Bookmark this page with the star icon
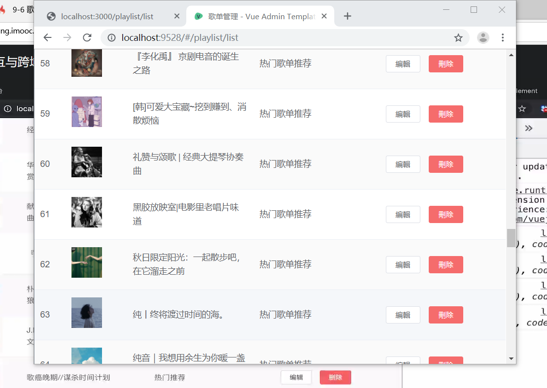The width and height of the screenshot is (547, 388). tap(458, 37)
